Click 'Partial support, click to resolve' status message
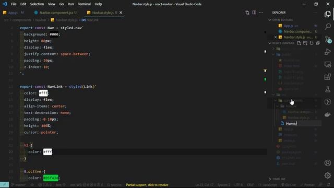This screenshot has height=188, width=334. point(147,185)
